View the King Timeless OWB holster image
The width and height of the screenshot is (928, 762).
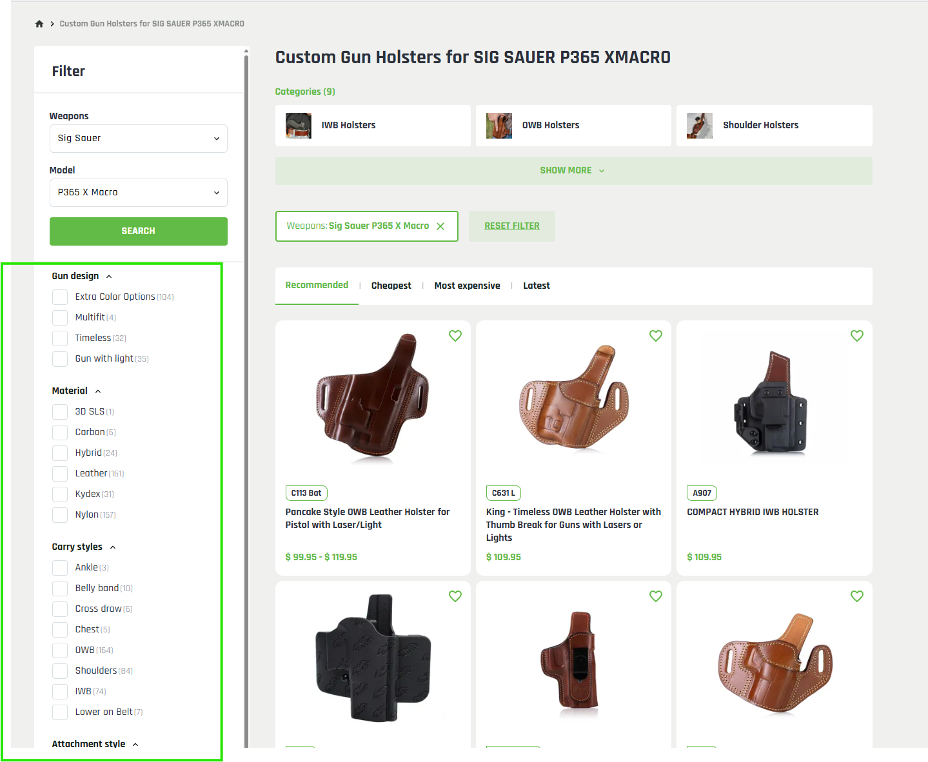pyautogui.click(x=573, y=398)
